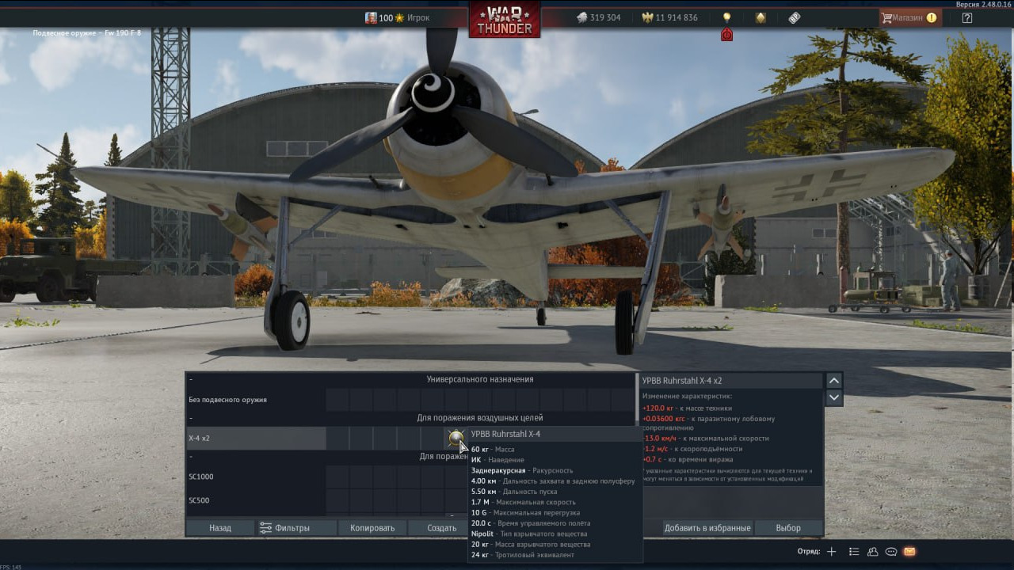Open player profile avatar icon
The width and height of the screenshot is (1014, 570).
(x=371, y=17)
